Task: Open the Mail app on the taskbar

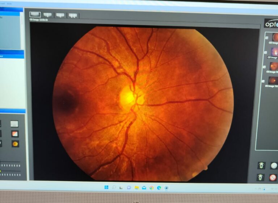Action: (x=144, y=188)
